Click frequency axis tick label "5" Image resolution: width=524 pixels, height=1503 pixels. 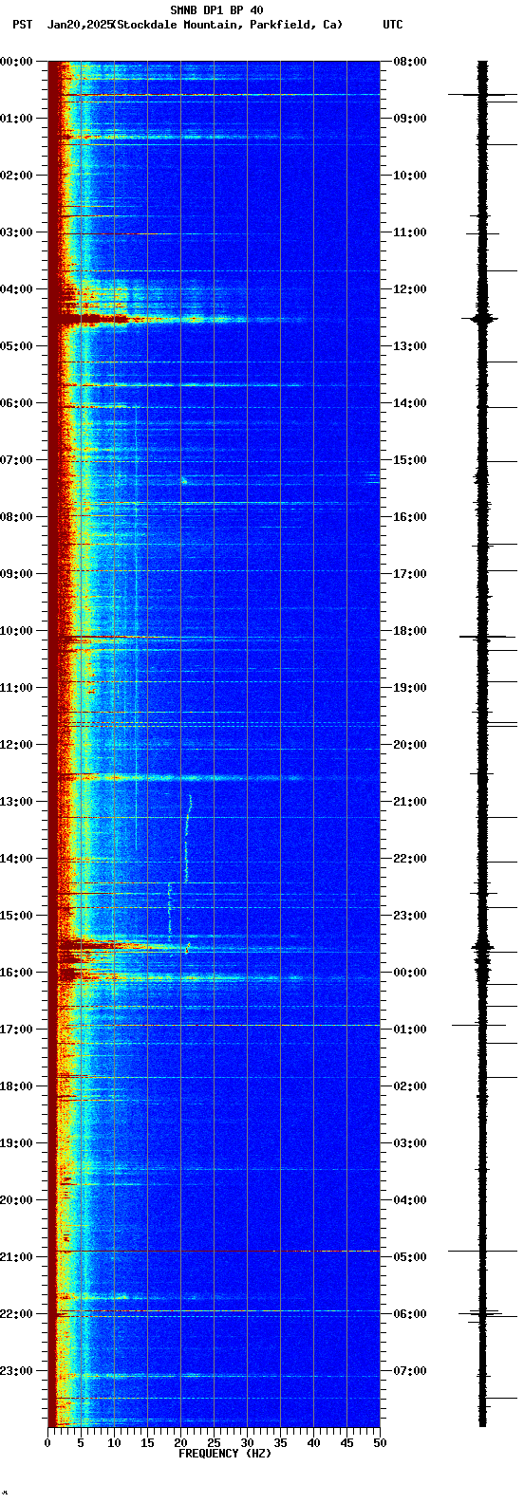(x=81, y=1443)
